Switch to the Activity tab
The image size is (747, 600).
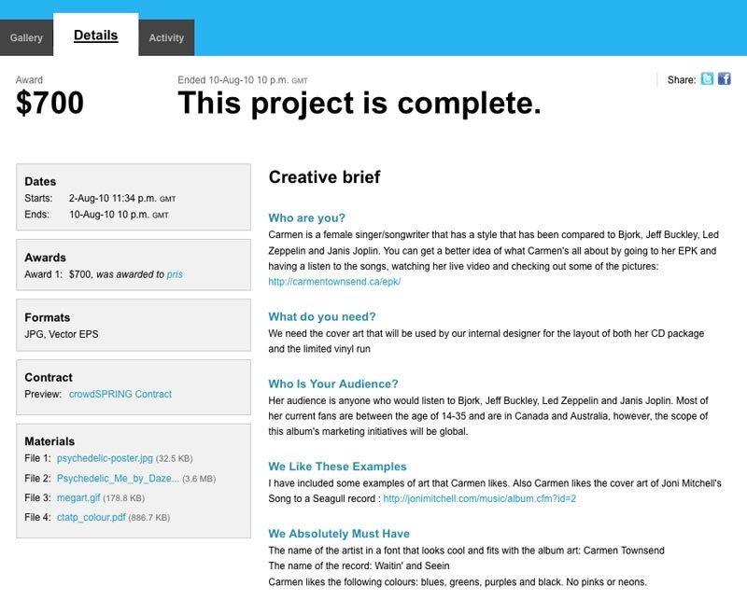click(x=166, y=38)
